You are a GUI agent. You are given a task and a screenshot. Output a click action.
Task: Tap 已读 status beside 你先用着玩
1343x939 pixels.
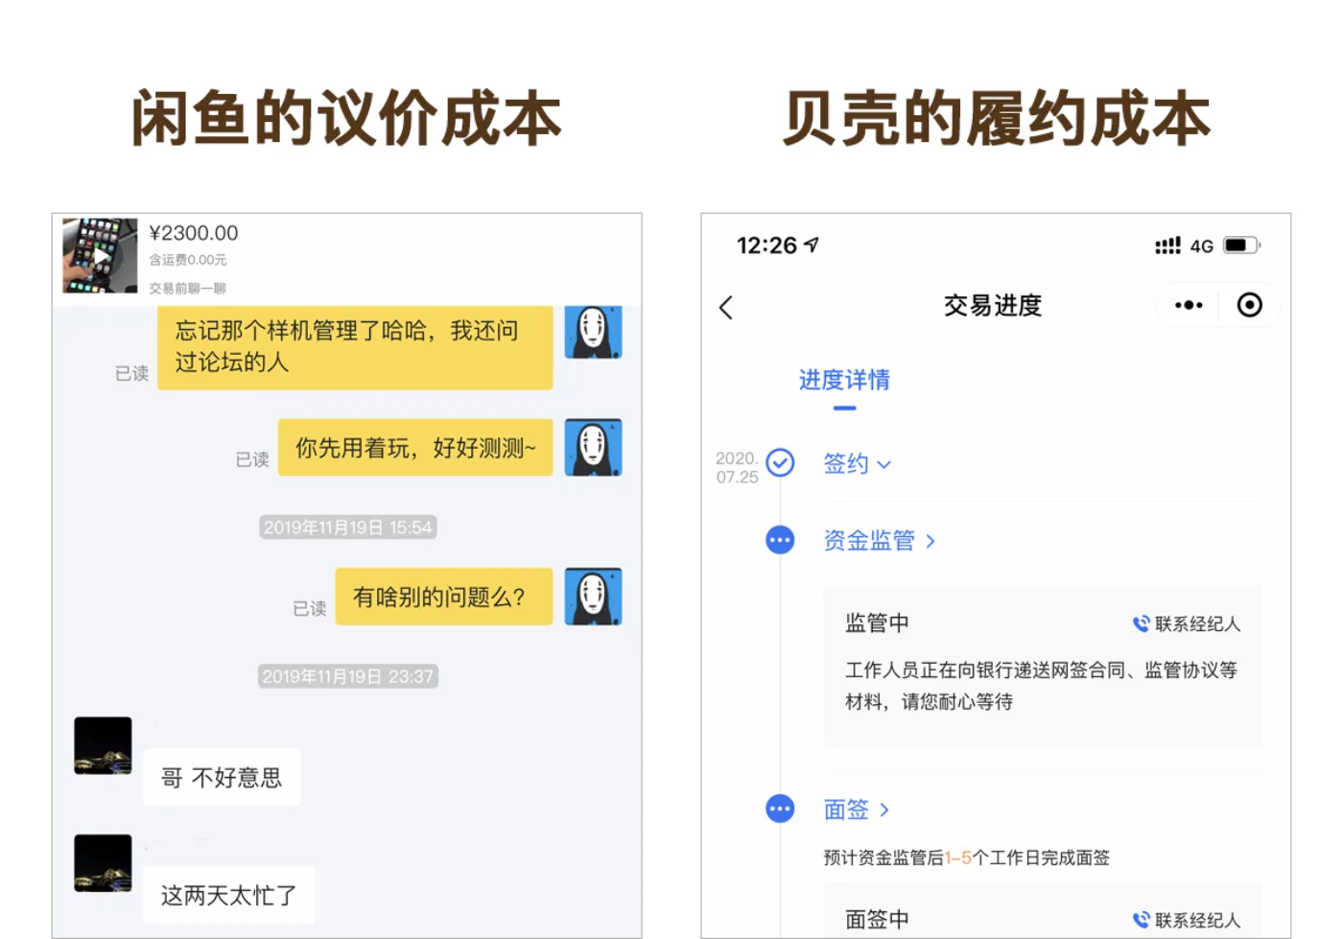click(x=252, y=459)
